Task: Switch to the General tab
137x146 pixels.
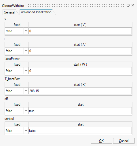Action: [x=9, y=12]
